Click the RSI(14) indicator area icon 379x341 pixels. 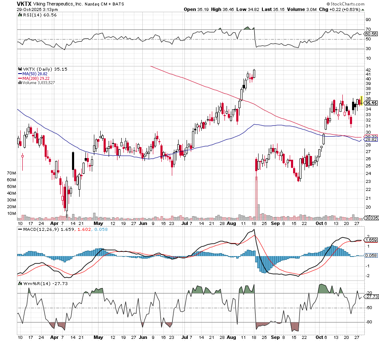(19, 15)
